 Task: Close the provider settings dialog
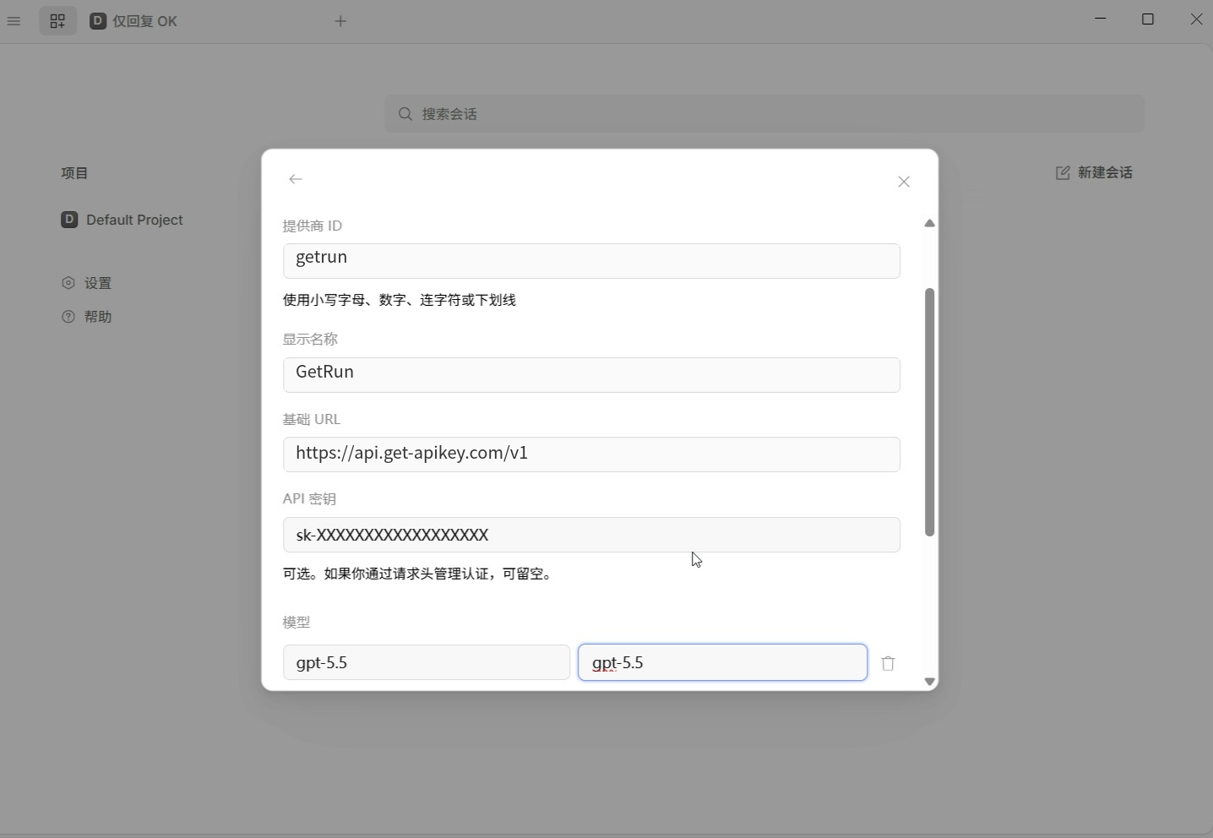[x=904, y=182]
